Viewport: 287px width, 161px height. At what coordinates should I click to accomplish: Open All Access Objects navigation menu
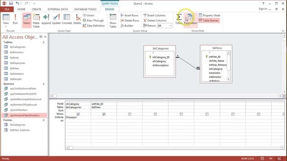(41, 37)
